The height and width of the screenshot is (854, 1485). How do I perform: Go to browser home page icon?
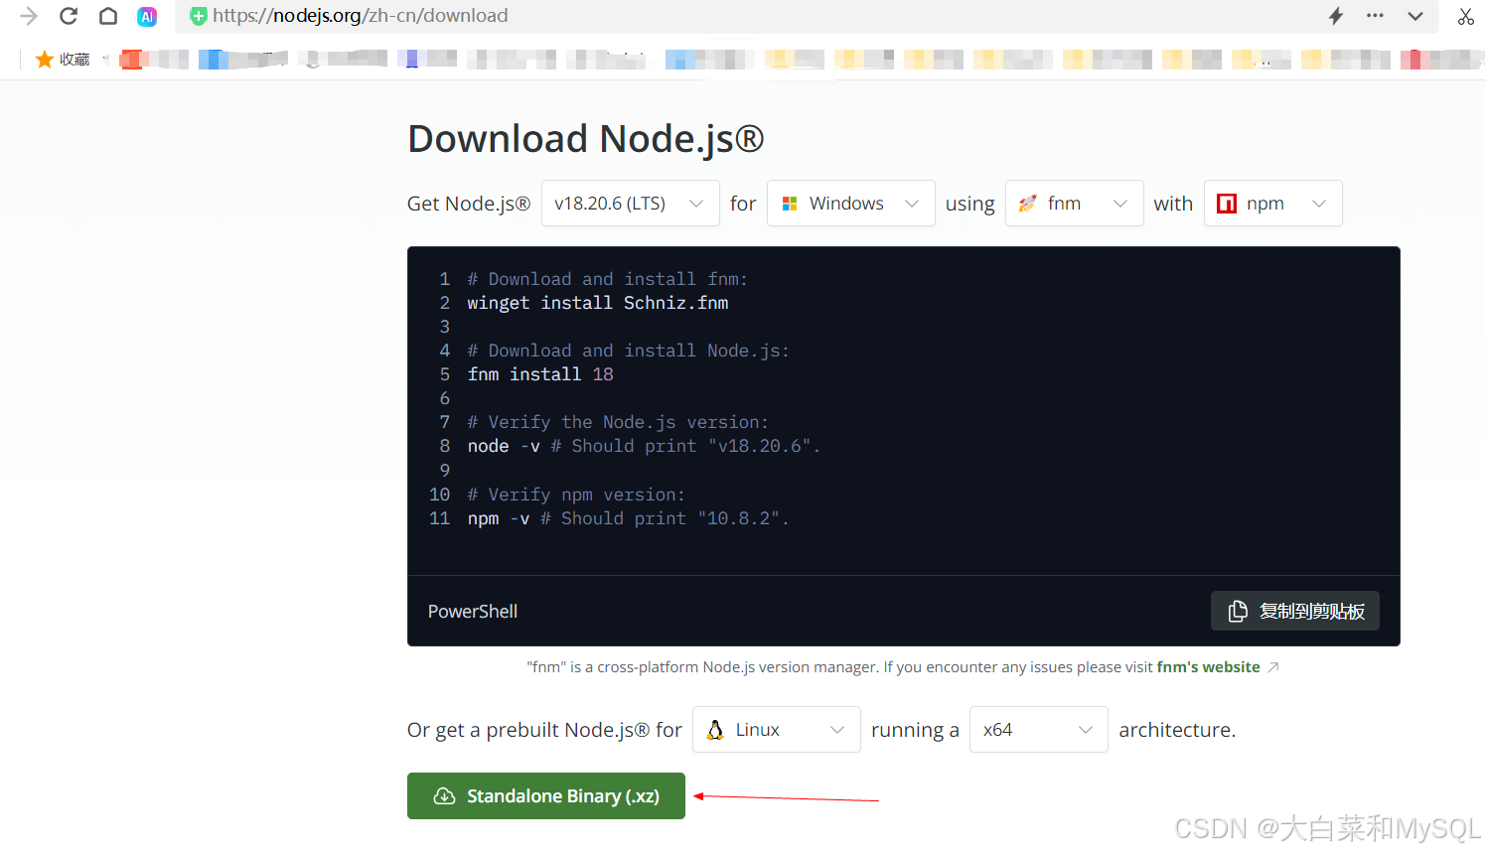coord(108,16)
